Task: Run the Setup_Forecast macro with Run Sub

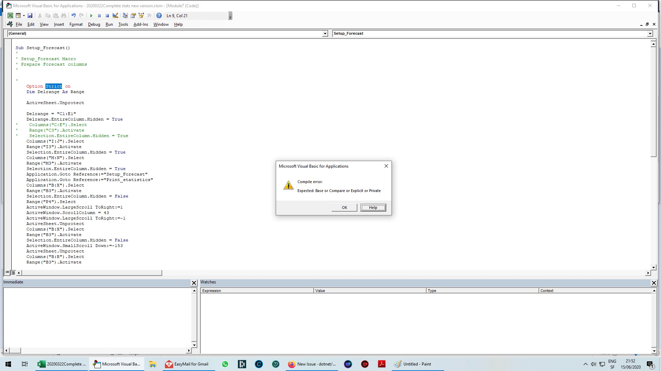Action: 91,15
